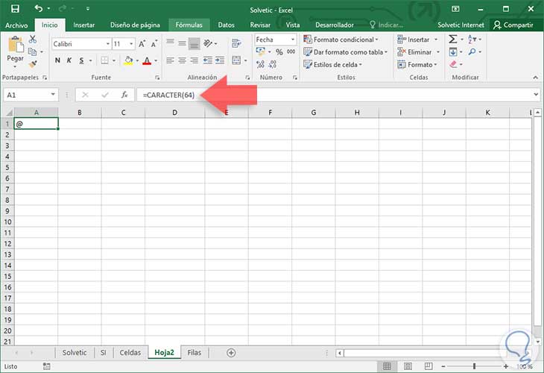Expand Estilos de celda menu
Screen dimensions: 544x373
tap(332, 65)
